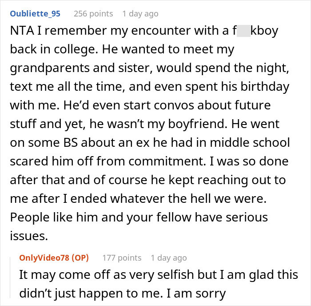The height and width of the screenshot is (306, 311).
Task: Open the Oubliette_95 user profile
Action: click(x=35, y=14)
